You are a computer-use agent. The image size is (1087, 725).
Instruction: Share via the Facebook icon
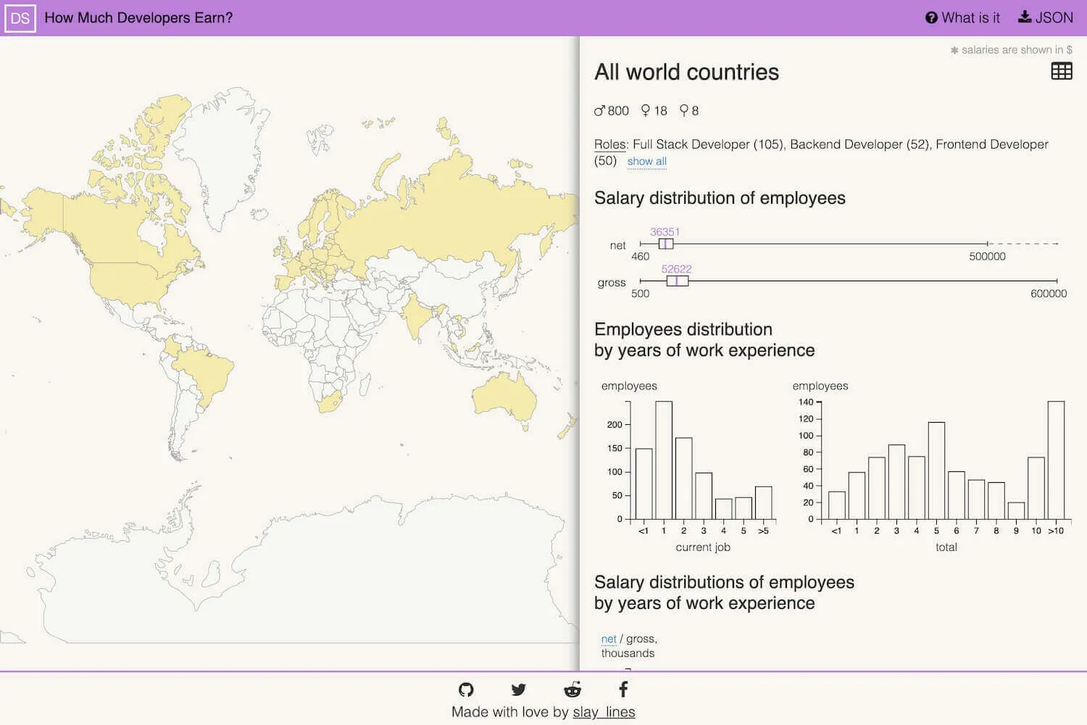pyautogui.click(x=623, y=689)
